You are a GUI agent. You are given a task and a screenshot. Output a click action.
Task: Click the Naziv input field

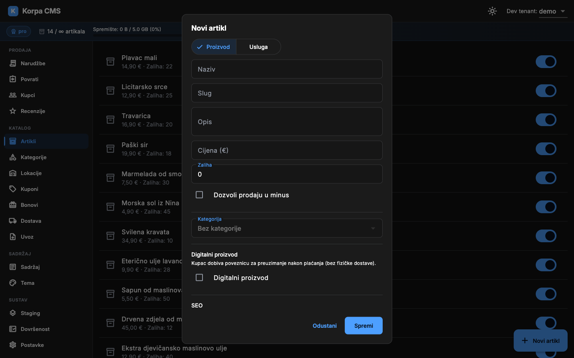[x=287, y=69]
